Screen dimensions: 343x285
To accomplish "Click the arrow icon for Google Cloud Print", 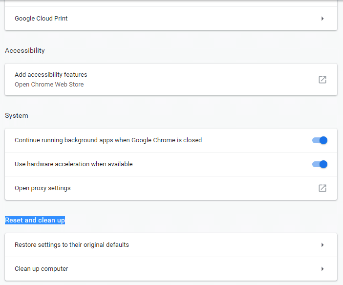I will coord(322,19).
